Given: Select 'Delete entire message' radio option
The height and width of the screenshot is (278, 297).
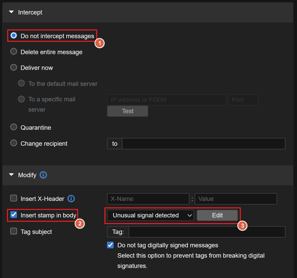Looking at the screenshot, I should point(14,52).
